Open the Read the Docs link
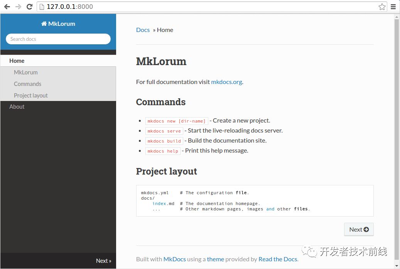 [278, 259]
